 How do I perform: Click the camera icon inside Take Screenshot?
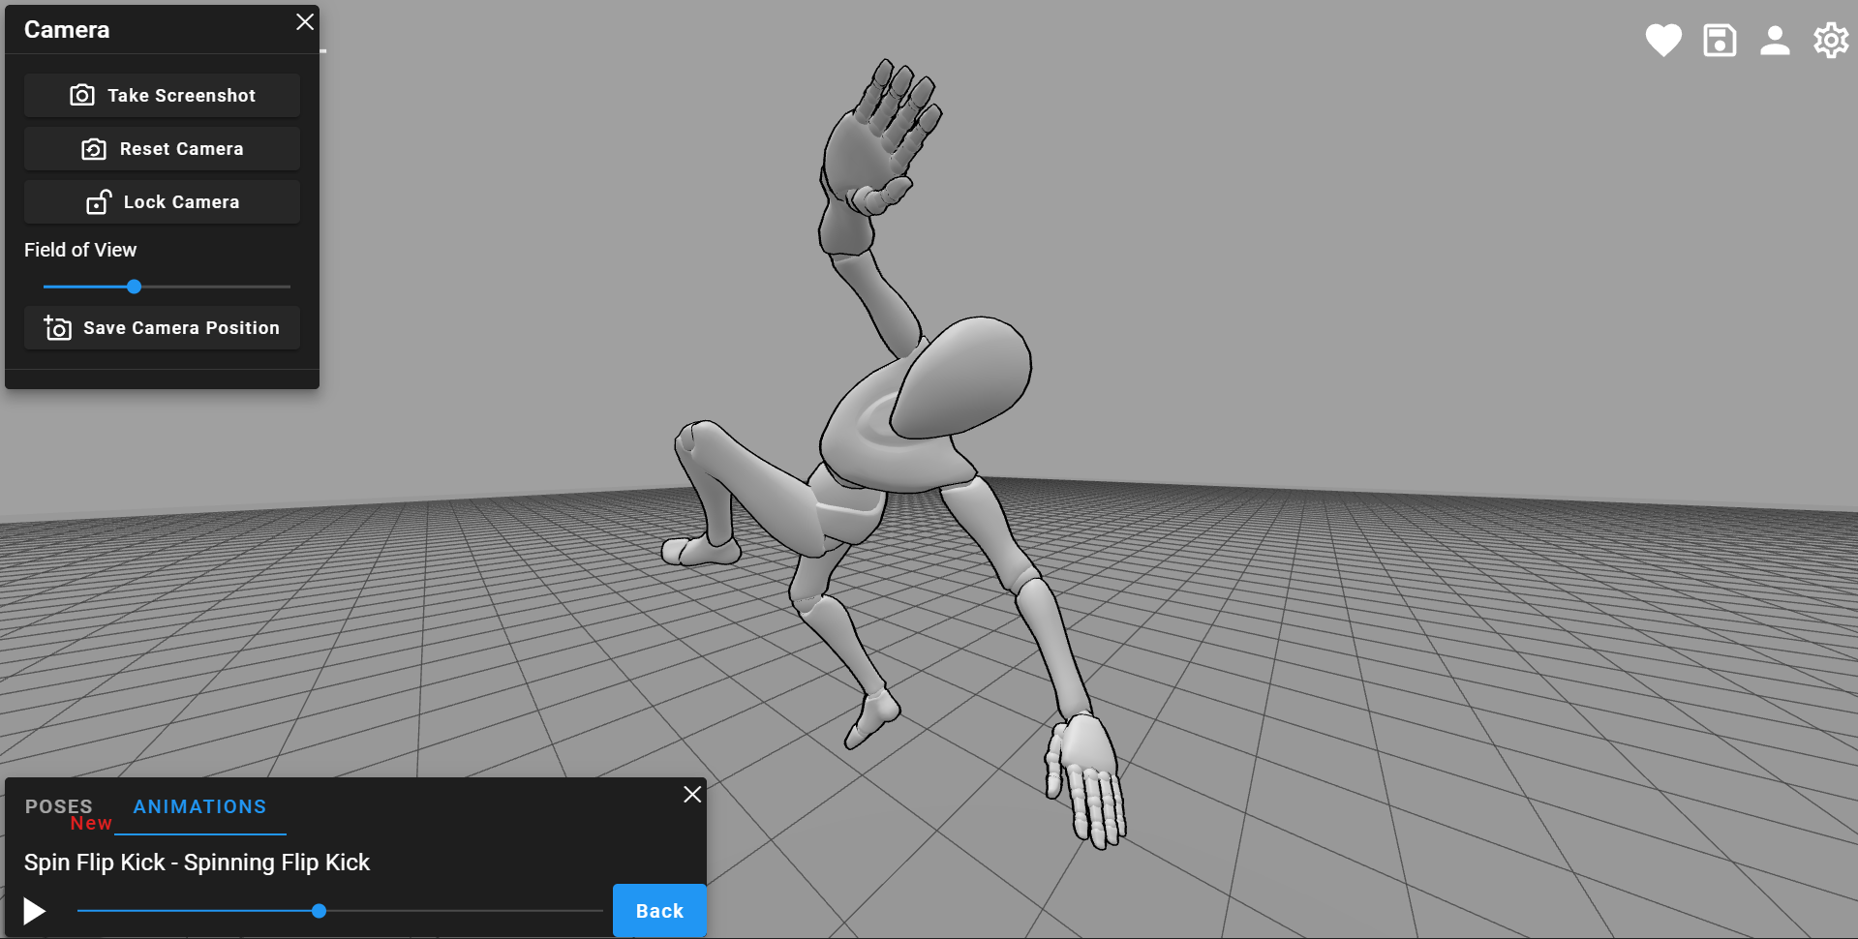pyautogui.click(x=84, y=95)
